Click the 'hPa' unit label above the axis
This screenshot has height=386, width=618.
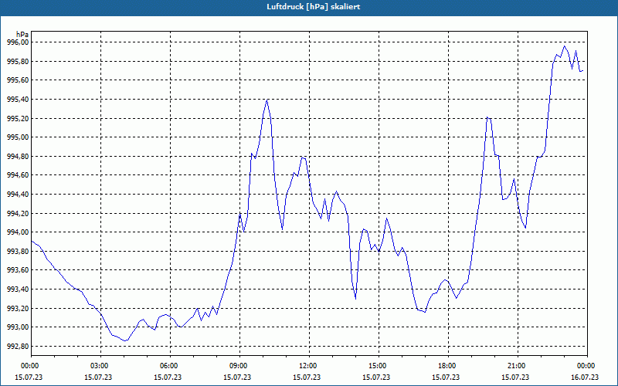pos(22,34)
